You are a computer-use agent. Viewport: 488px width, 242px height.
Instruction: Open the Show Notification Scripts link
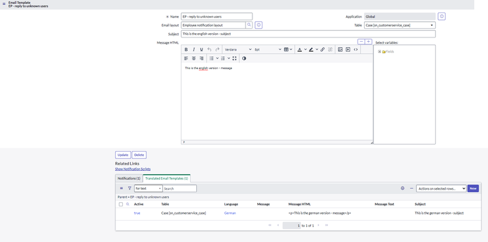(x=133, y=169)
